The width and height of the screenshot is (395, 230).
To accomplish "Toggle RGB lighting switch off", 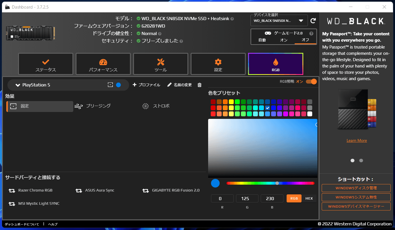I will [x=311, y=82].
